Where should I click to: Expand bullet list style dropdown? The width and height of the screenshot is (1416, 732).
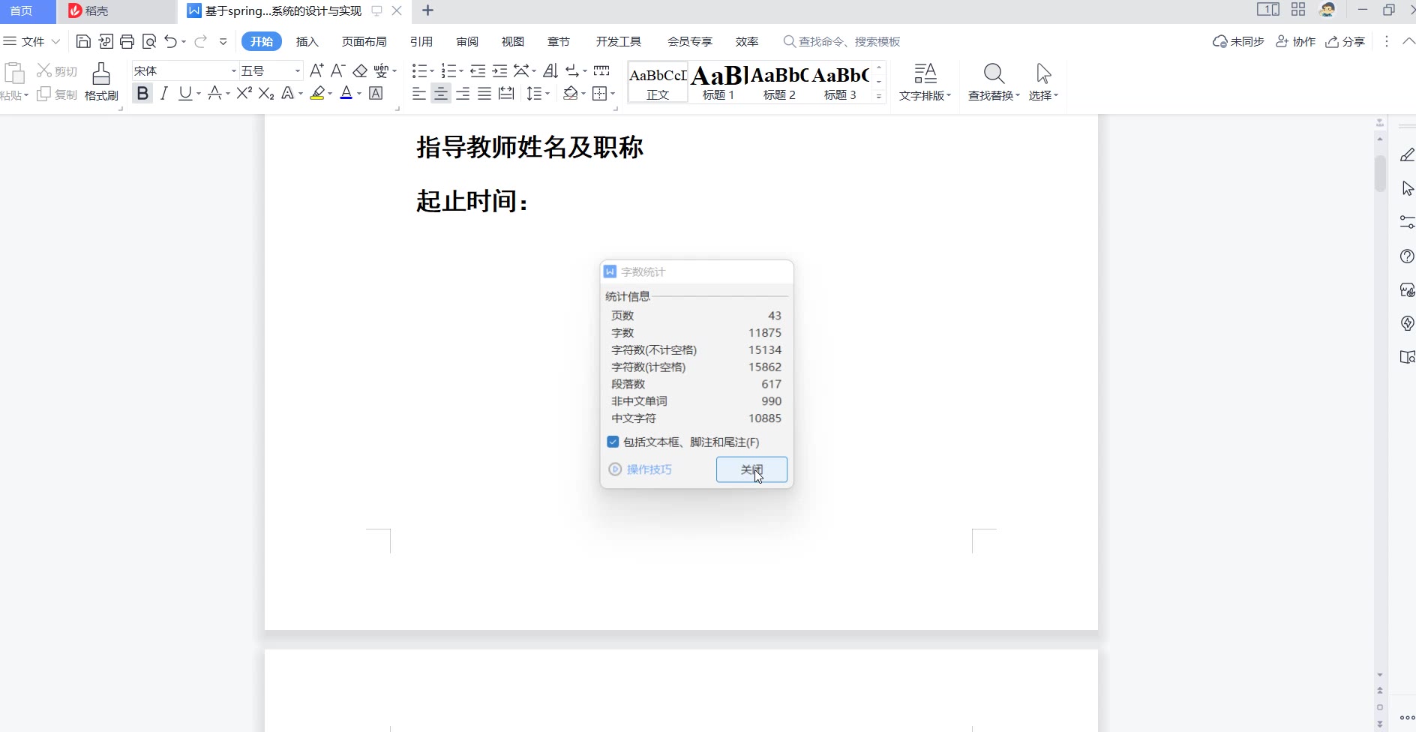(x=431, y=71)
